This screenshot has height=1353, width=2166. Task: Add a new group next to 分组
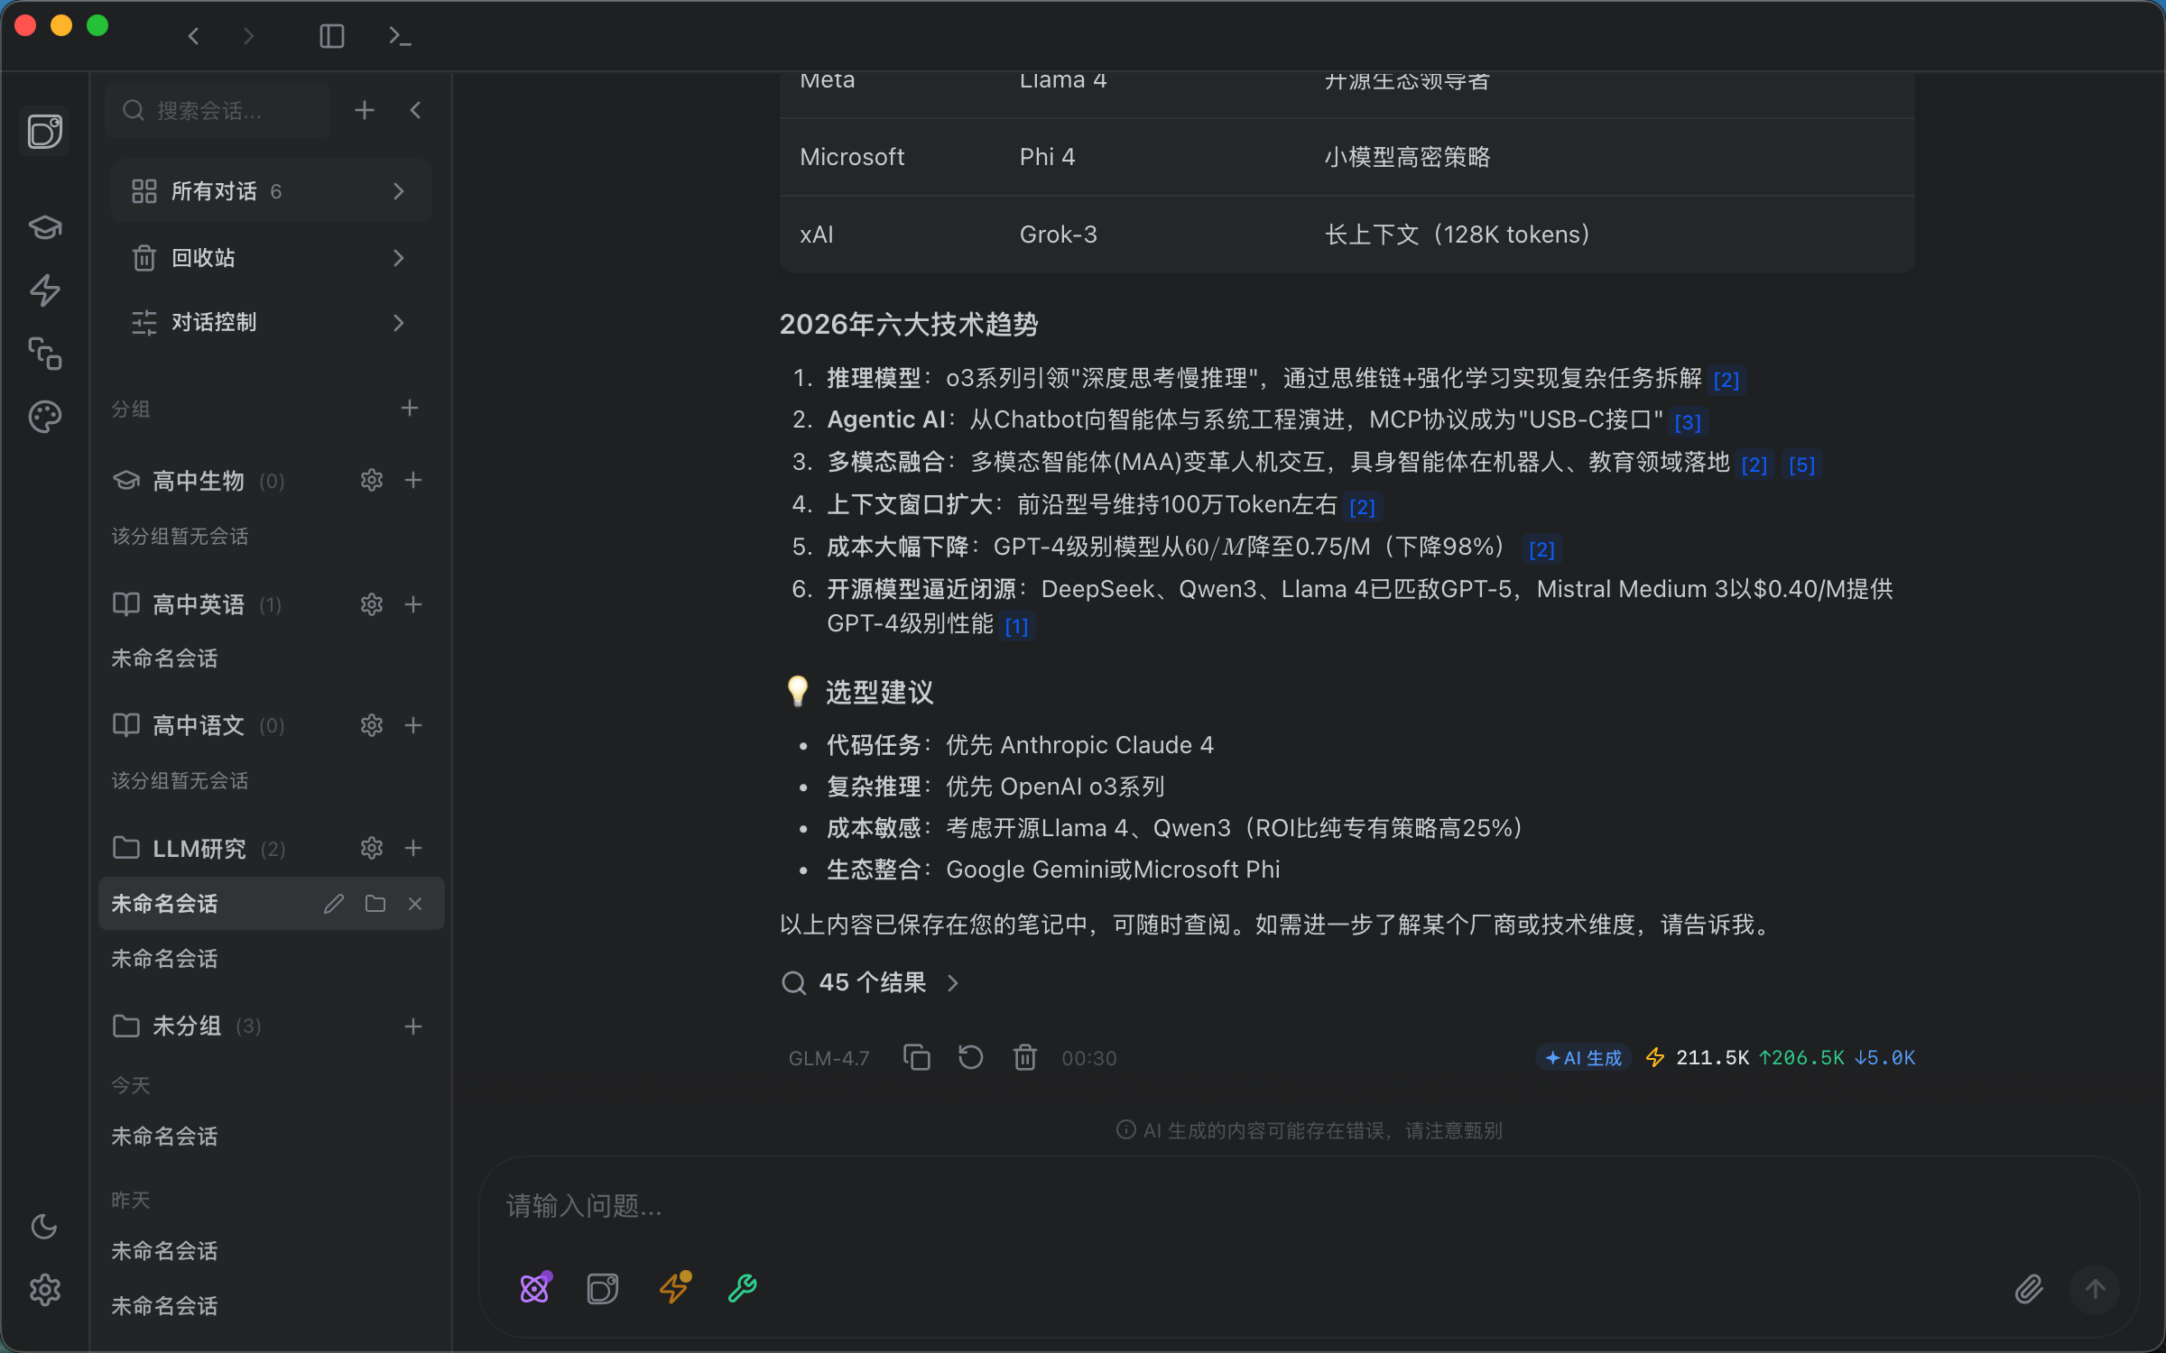[410, 408]
